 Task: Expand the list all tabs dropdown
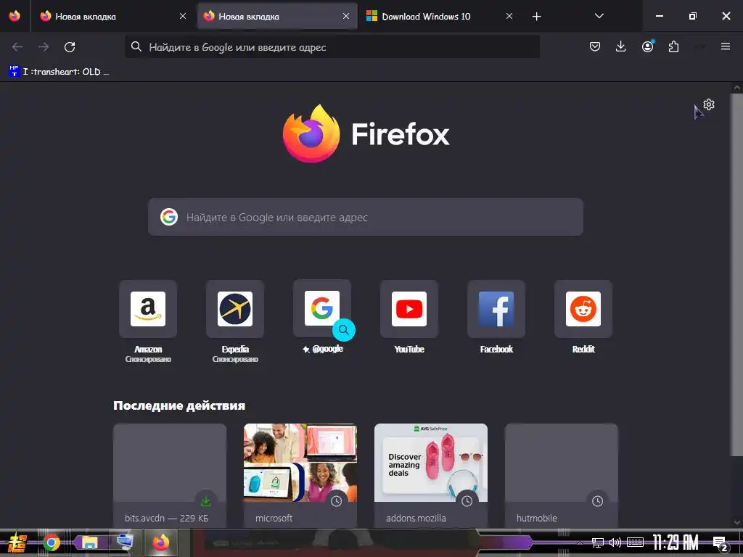pyautogui.click(x=599, y=16)
